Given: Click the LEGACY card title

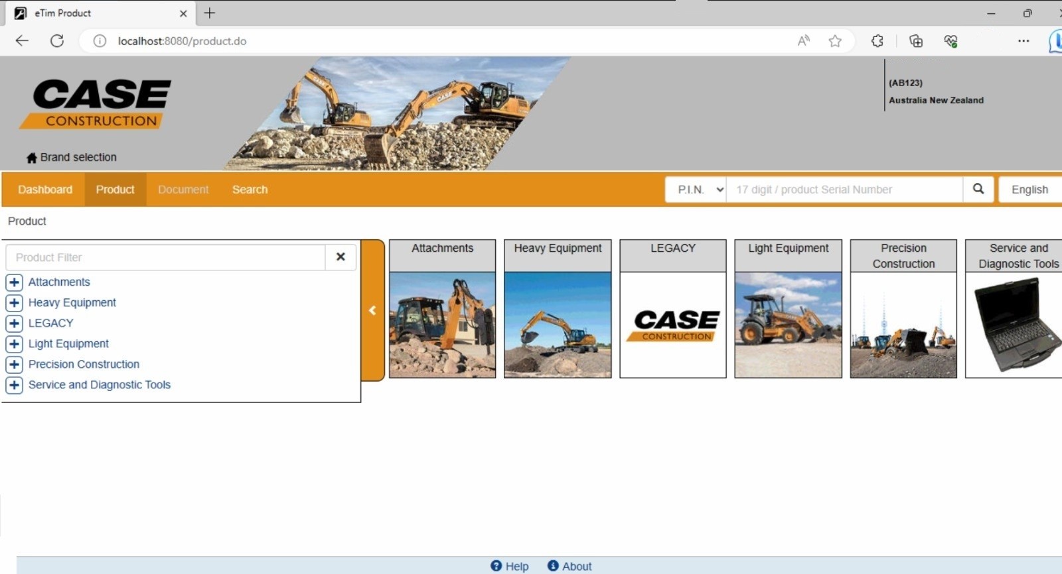Looking at the screenshot, I should tap(673, 248).
